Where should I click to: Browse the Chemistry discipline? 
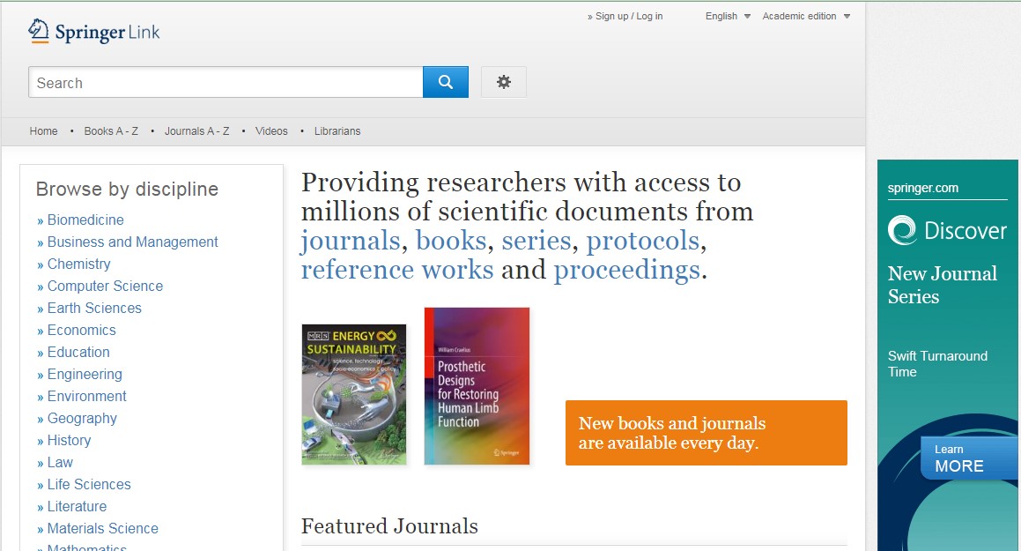click(78, 264)
